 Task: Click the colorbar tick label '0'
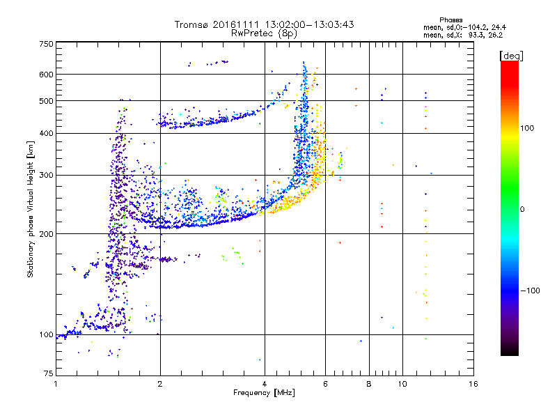pyautogui.click(x=522, y=210)
